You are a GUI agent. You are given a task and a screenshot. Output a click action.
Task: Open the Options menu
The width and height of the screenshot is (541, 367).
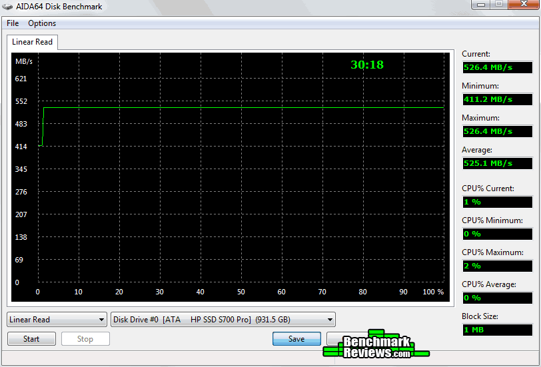(42, 23)
